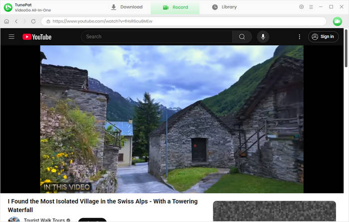The width and height of the screenshot is (349, 222).
Task: Reload the current page
Action: tap(33, 21)
